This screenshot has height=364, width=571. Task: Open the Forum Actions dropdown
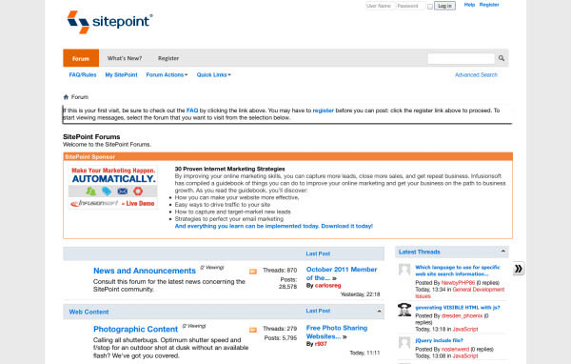[167, 74]
